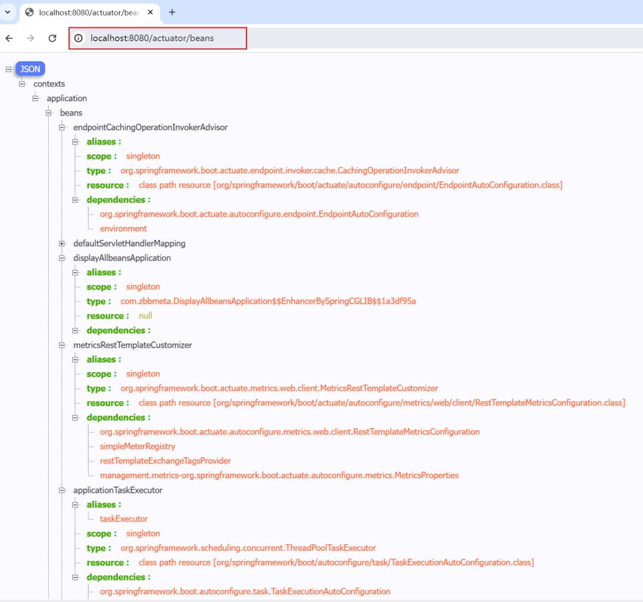Open a new tab with the plus button
Viewport: 643px width, 602px height.
[x=172, y=13]
